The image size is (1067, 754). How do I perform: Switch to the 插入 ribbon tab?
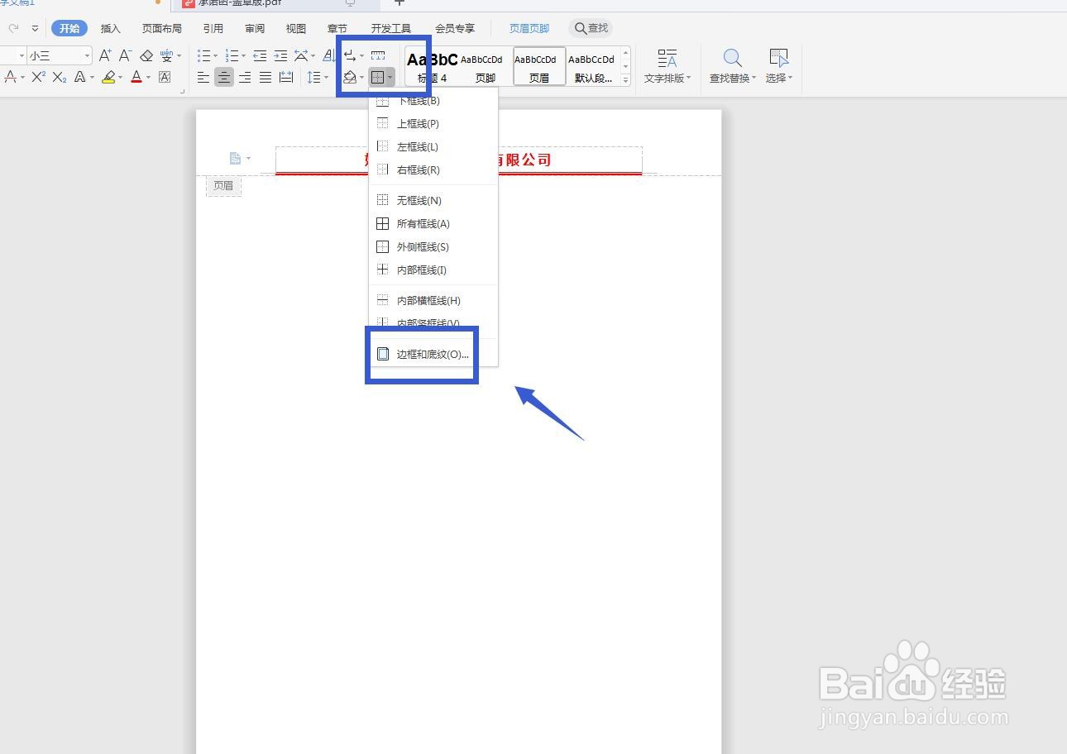[x=110, y=27]
